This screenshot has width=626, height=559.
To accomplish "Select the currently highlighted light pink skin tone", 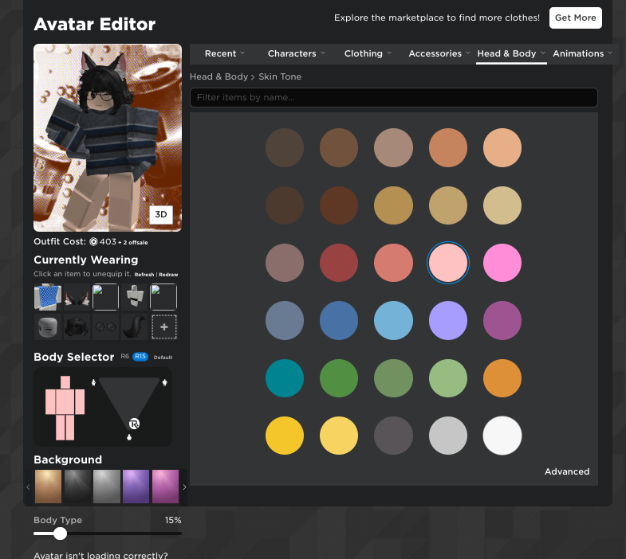I will point(448,263).
